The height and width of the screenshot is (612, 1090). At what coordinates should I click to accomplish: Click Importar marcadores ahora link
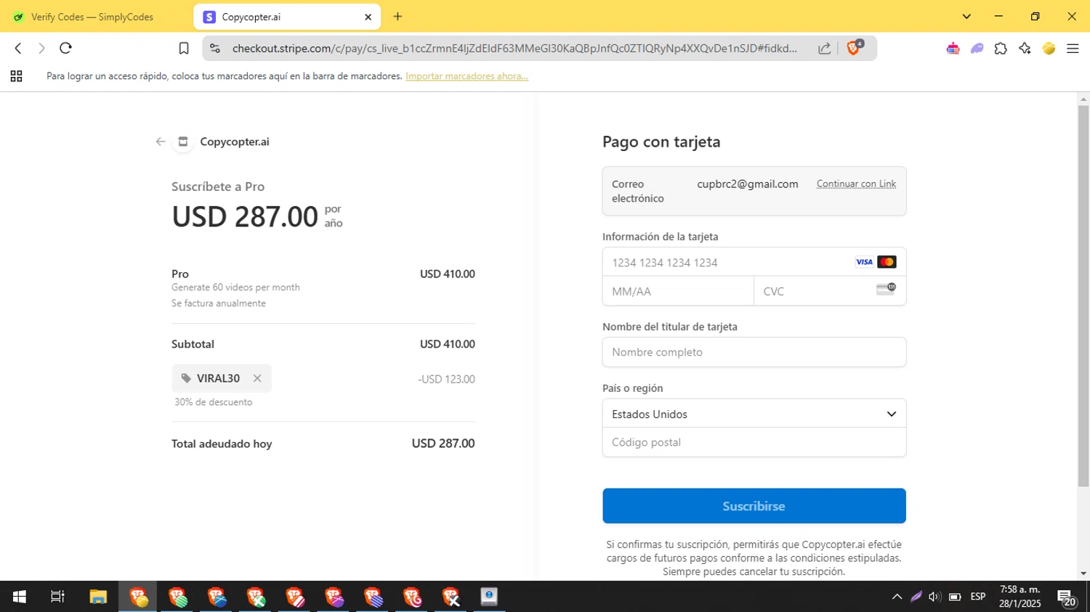click(467, 76)
